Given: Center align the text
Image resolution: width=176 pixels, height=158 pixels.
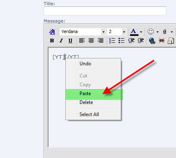Looking at the screenshot, I should (x=91, y=40).
